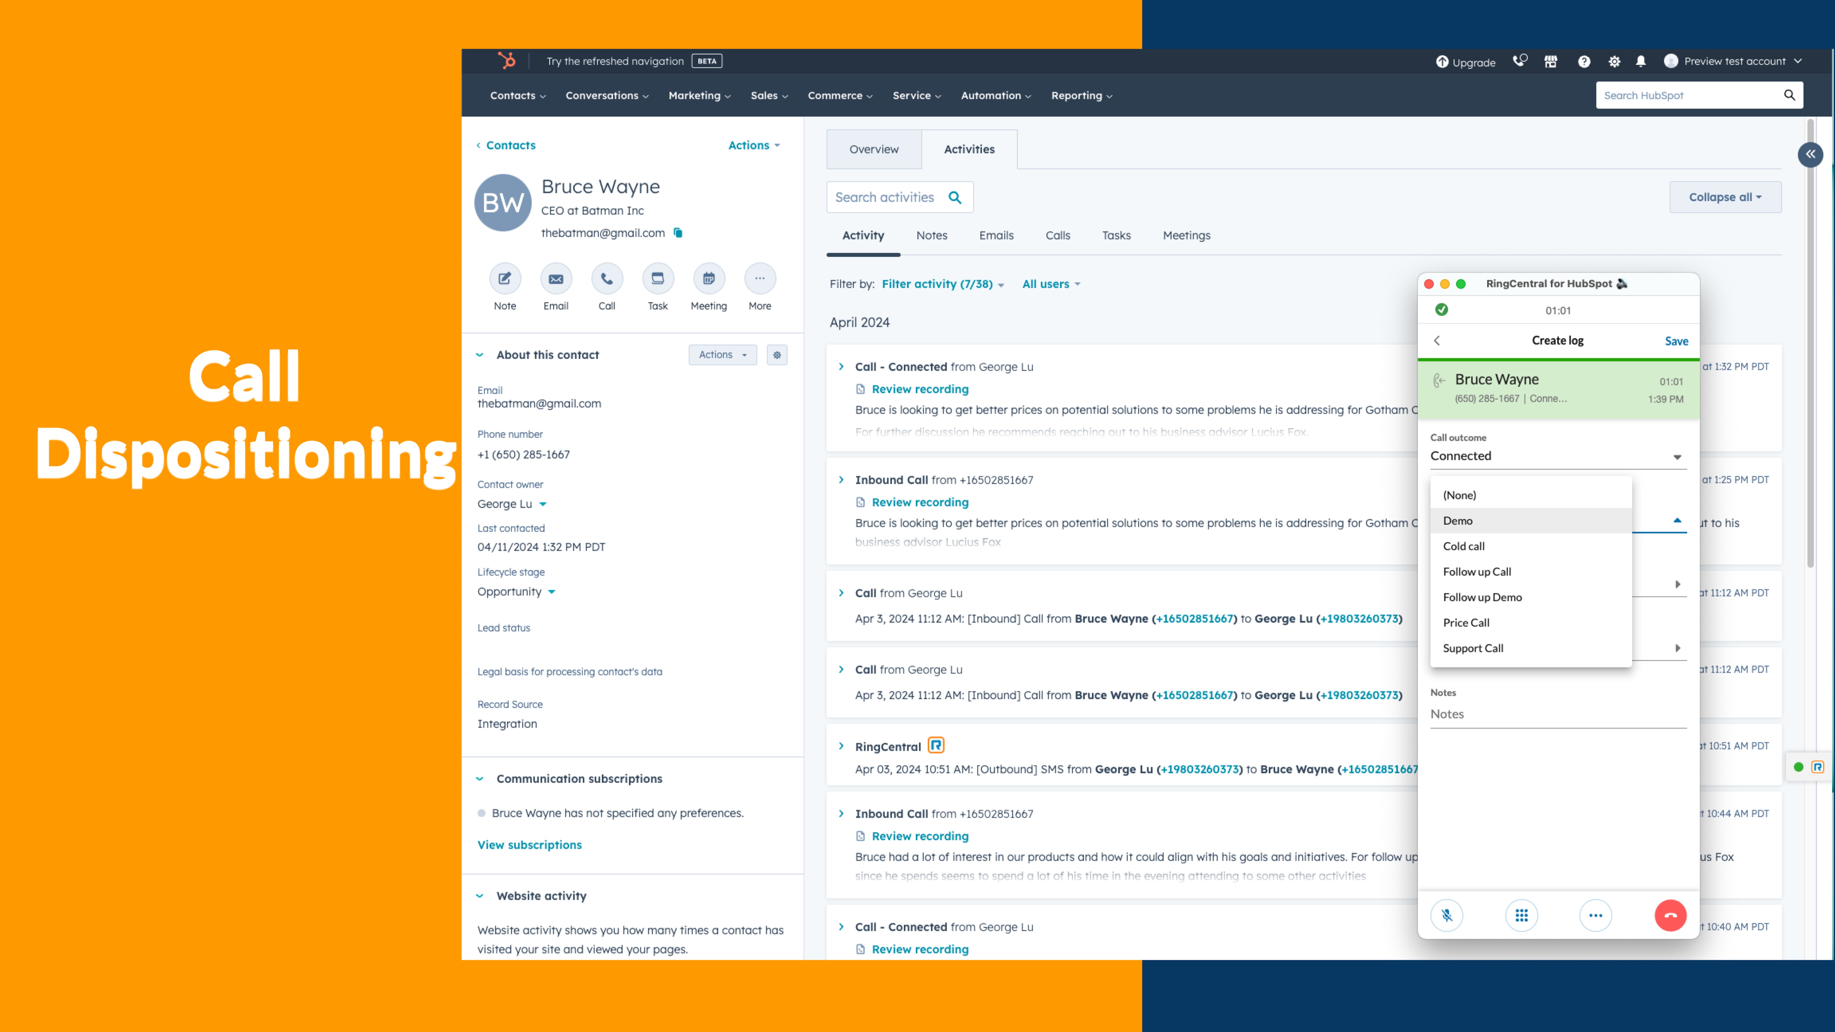The height and width of the screenshot is (1032, 1835).
Task: Open the dialpad in the RingCentral widget
Action: [1522, 915]
